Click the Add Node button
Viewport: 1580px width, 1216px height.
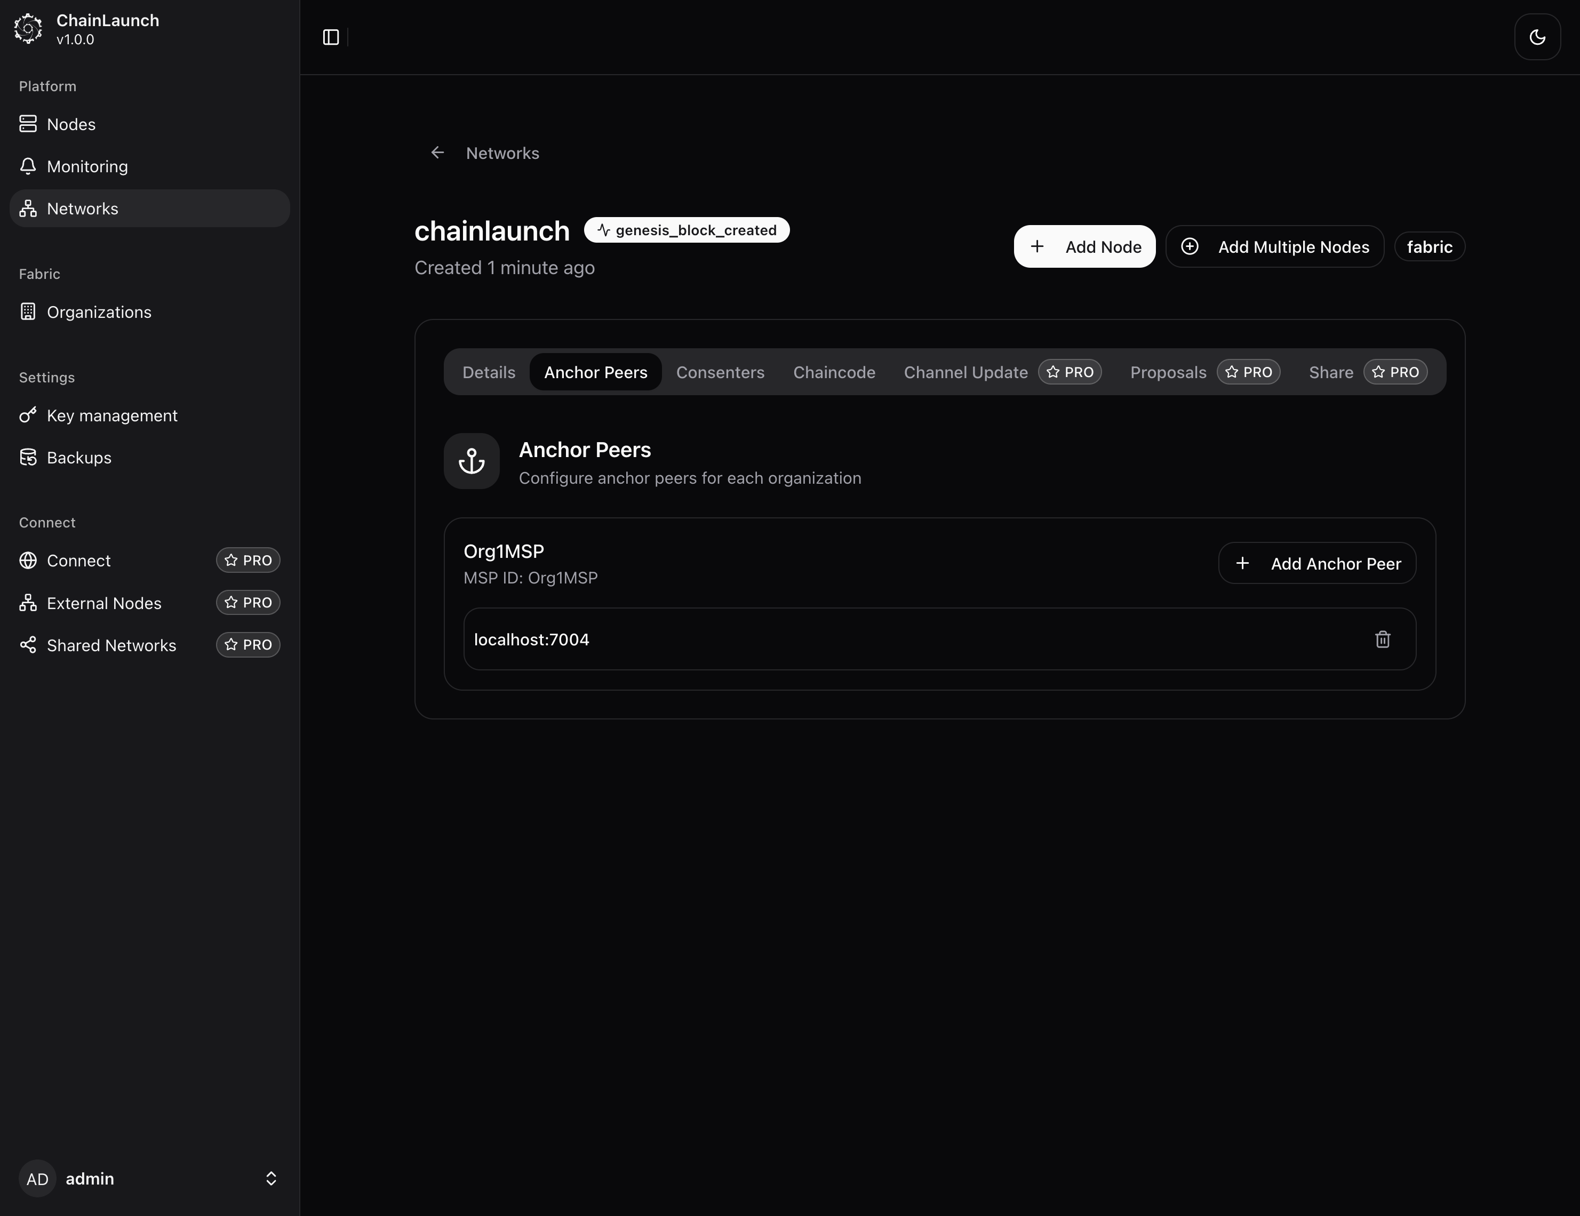1084,247
